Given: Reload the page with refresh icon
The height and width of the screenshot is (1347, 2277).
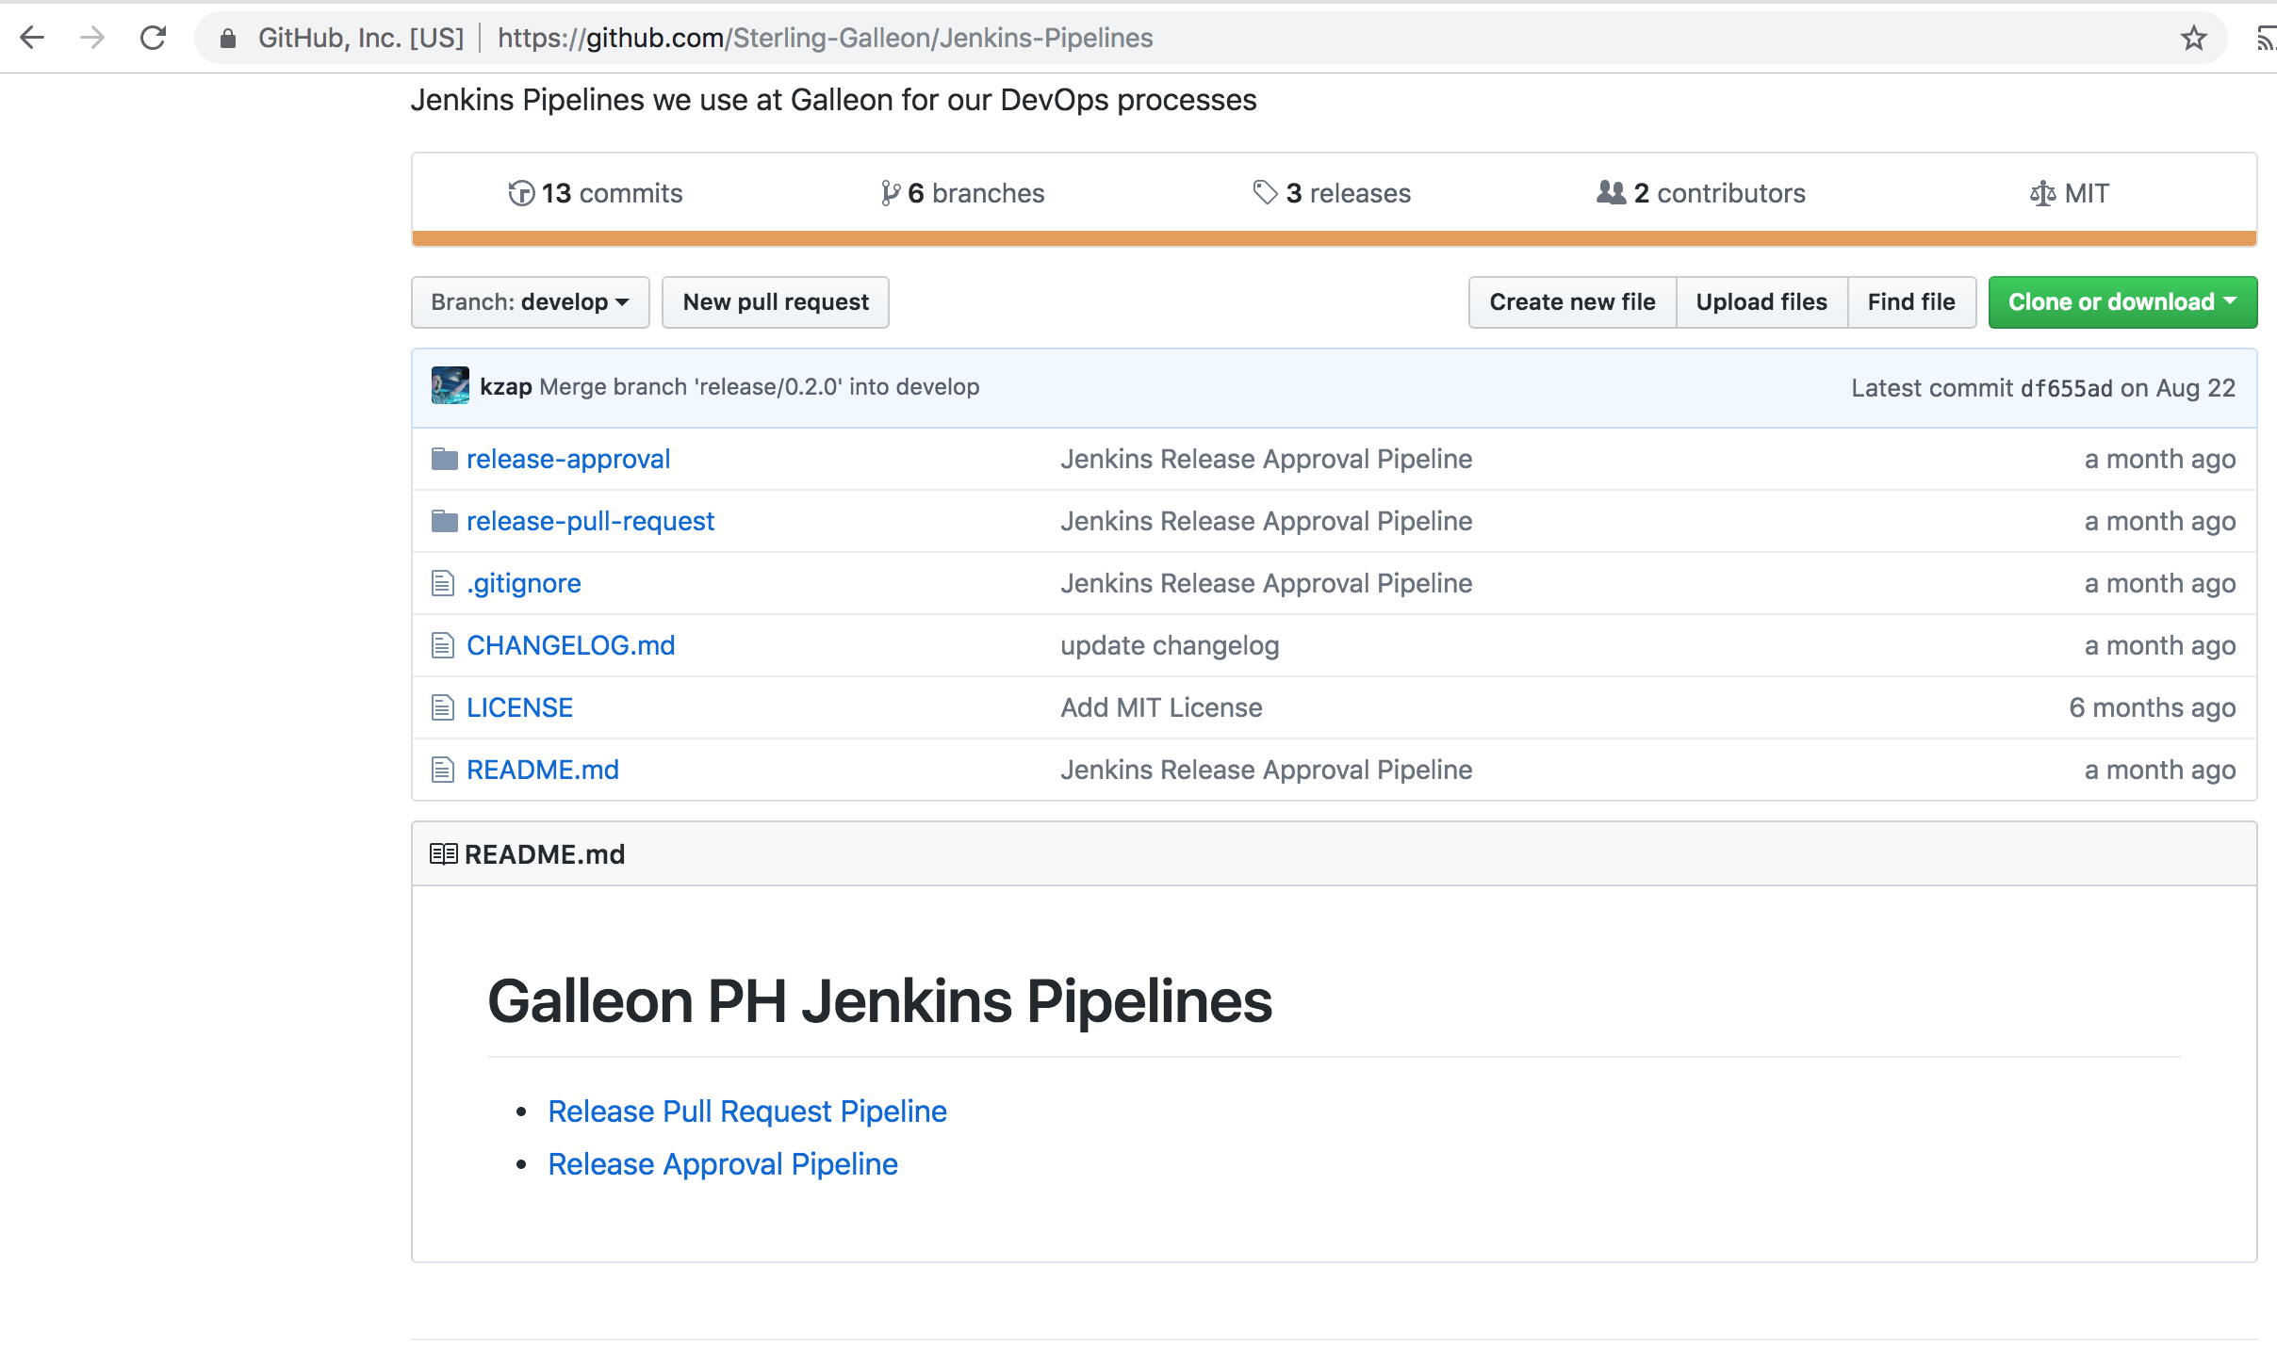Looking at the screenshot, I should tap(153, 38).
